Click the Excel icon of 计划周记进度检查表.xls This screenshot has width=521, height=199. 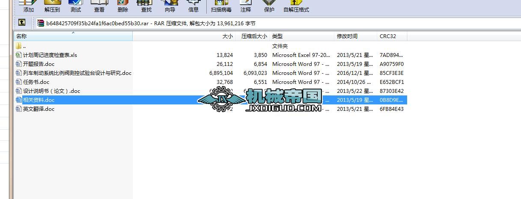pyautogui.click(x=18, y=55)
